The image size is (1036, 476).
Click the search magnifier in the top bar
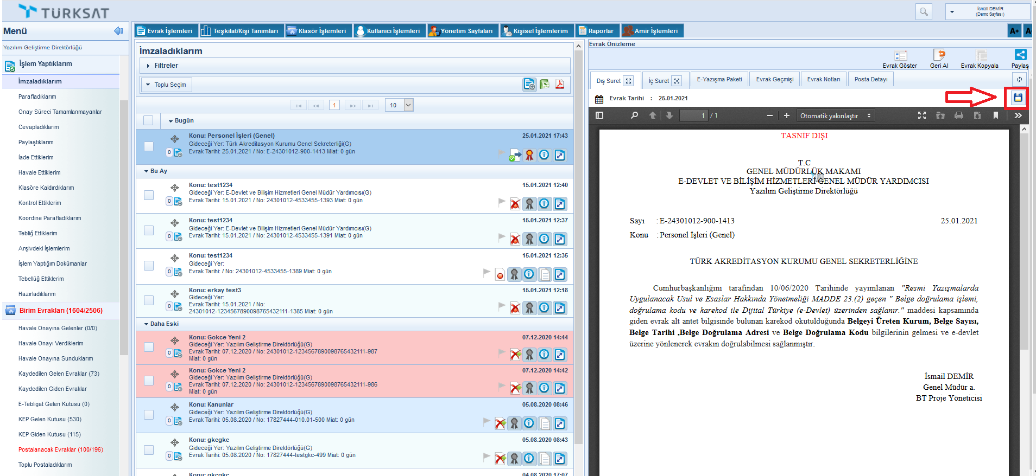(x=924, y=11)
